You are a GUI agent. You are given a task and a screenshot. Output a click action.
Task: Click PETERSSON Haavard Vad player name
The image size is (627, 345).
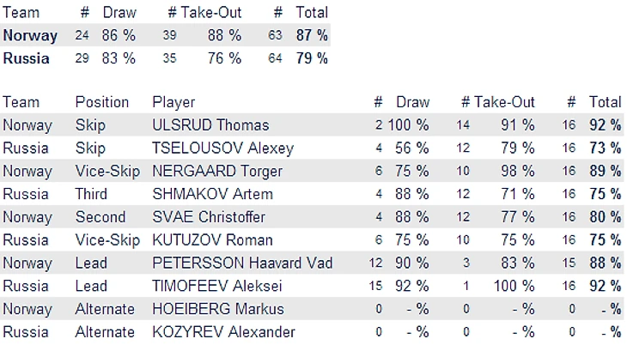pyautogui.click(x=241, y=263)
